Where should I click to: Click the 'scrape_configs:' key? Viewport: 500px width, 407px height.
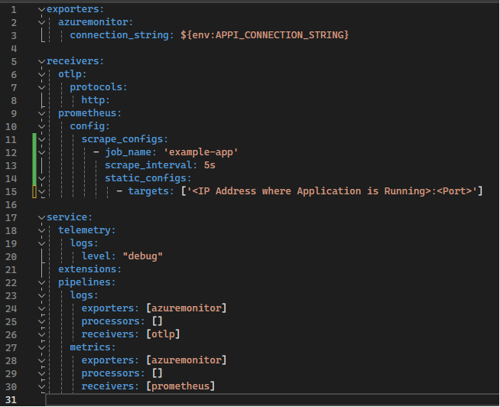(x=125, y=139)
